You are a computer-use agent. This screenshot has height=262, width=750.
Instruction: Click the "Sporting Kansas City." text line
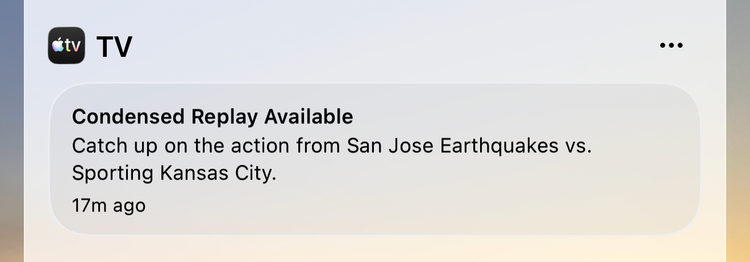click(x=174, y=173)
